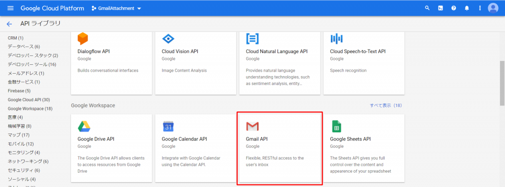
Task: Click 'Provides natural language' description text
Action: (x=278, y=77)
